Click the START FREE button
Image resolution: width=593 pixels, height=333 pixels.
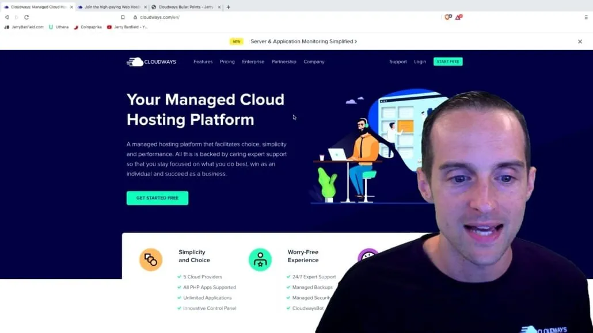(448, 62)
